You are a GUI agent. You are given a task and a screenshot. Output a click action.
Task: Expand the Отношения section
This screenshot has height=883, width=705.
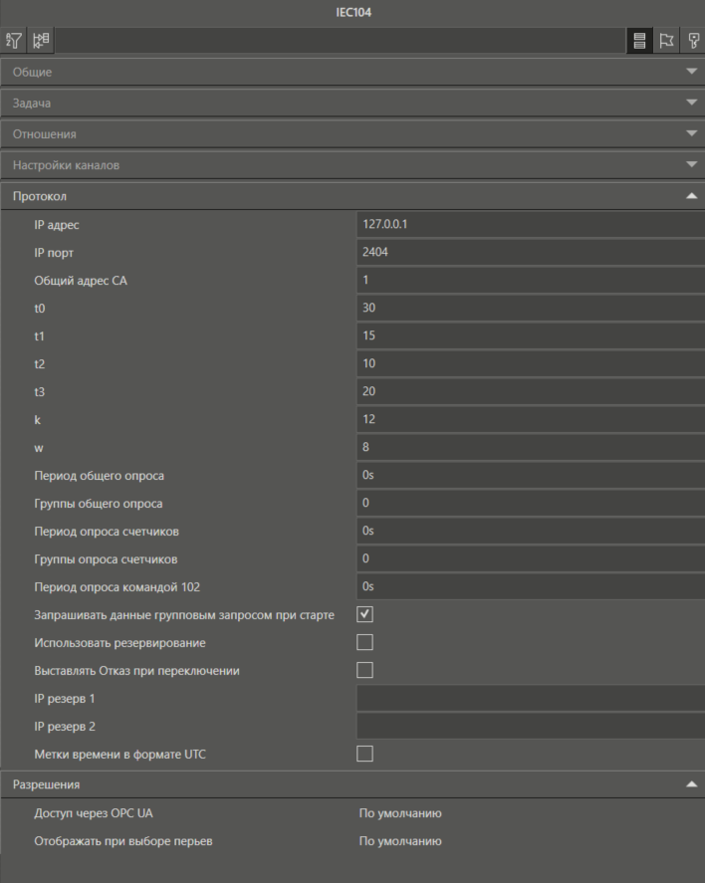[x=352, y=133]
